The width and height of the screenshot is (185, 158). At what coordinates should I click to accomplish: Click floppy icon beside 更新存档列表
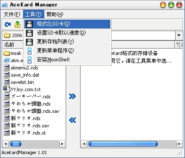pos(29,42)
